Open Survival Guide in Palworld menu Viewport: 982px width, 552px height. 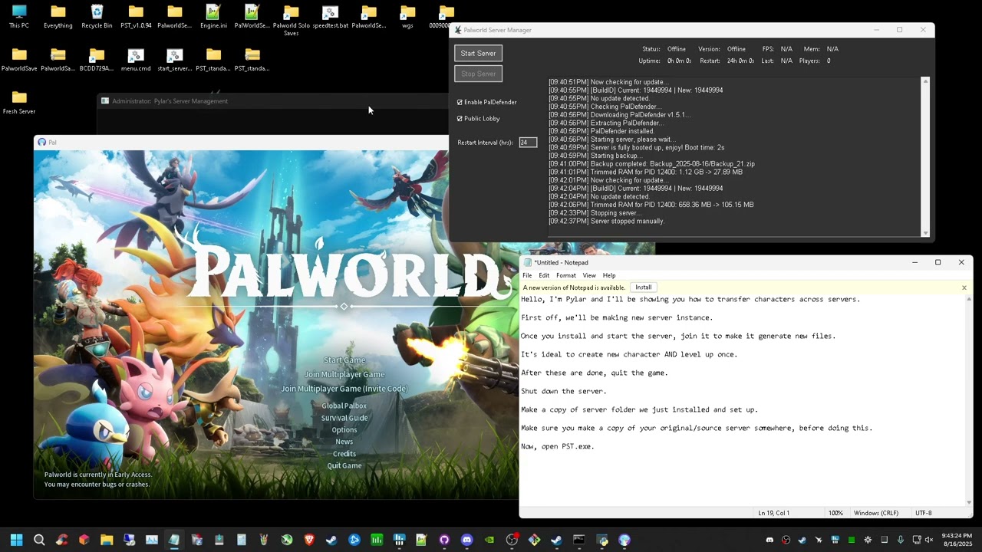pyautogui.click(x=344, y=418)
